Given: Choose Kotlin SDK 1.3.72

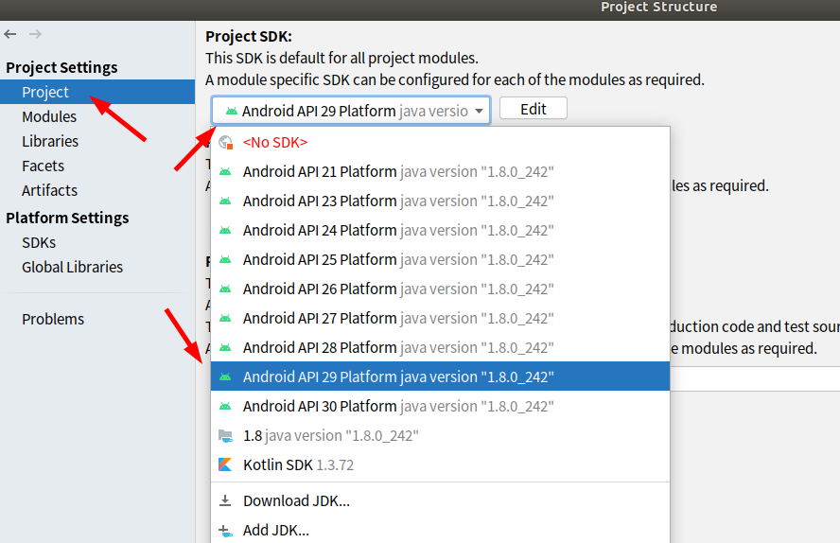Looking at the screenshot, I should tap(441, 464).
